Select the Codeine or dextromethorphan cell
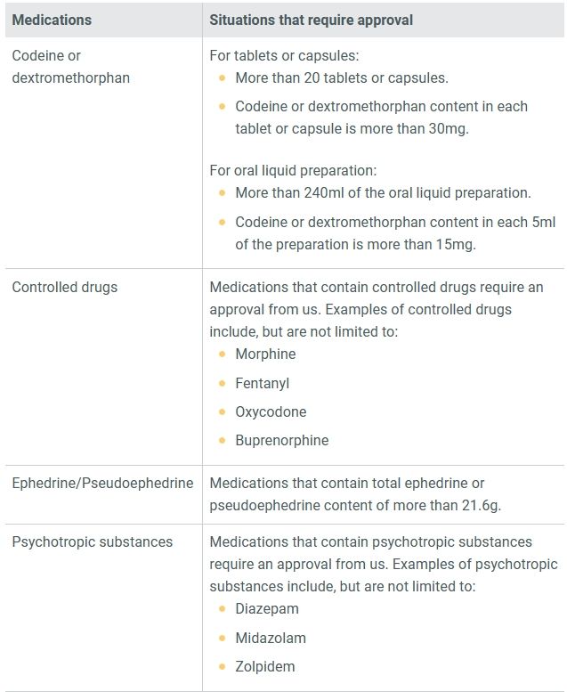 [70, 67]
